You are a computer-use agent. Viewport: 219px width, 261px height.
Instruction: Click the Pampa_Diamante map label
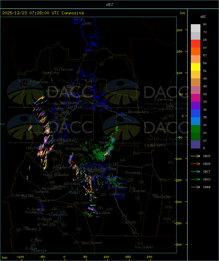point(56,175)
